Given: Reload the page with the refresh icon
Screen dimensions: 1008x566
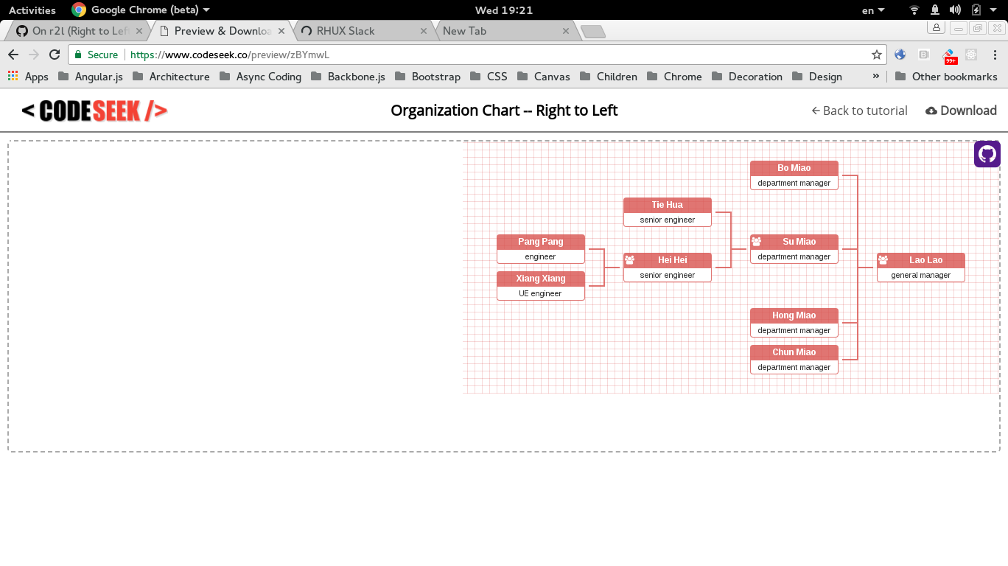Looking at the screenshot, I should click(54, 55).
